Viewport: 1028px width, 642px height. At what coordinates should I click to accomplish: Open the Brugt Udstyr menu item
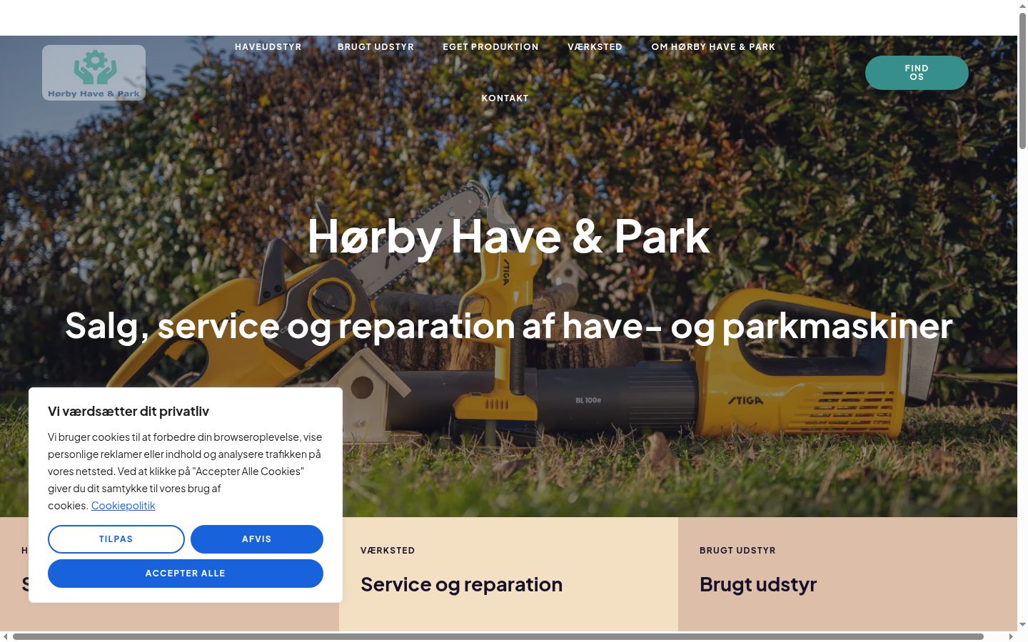tap(376, 47)
